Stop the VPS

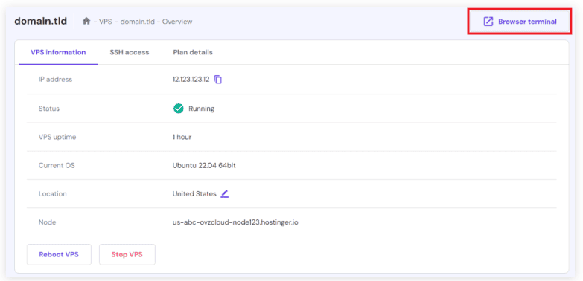click(127, 255)
